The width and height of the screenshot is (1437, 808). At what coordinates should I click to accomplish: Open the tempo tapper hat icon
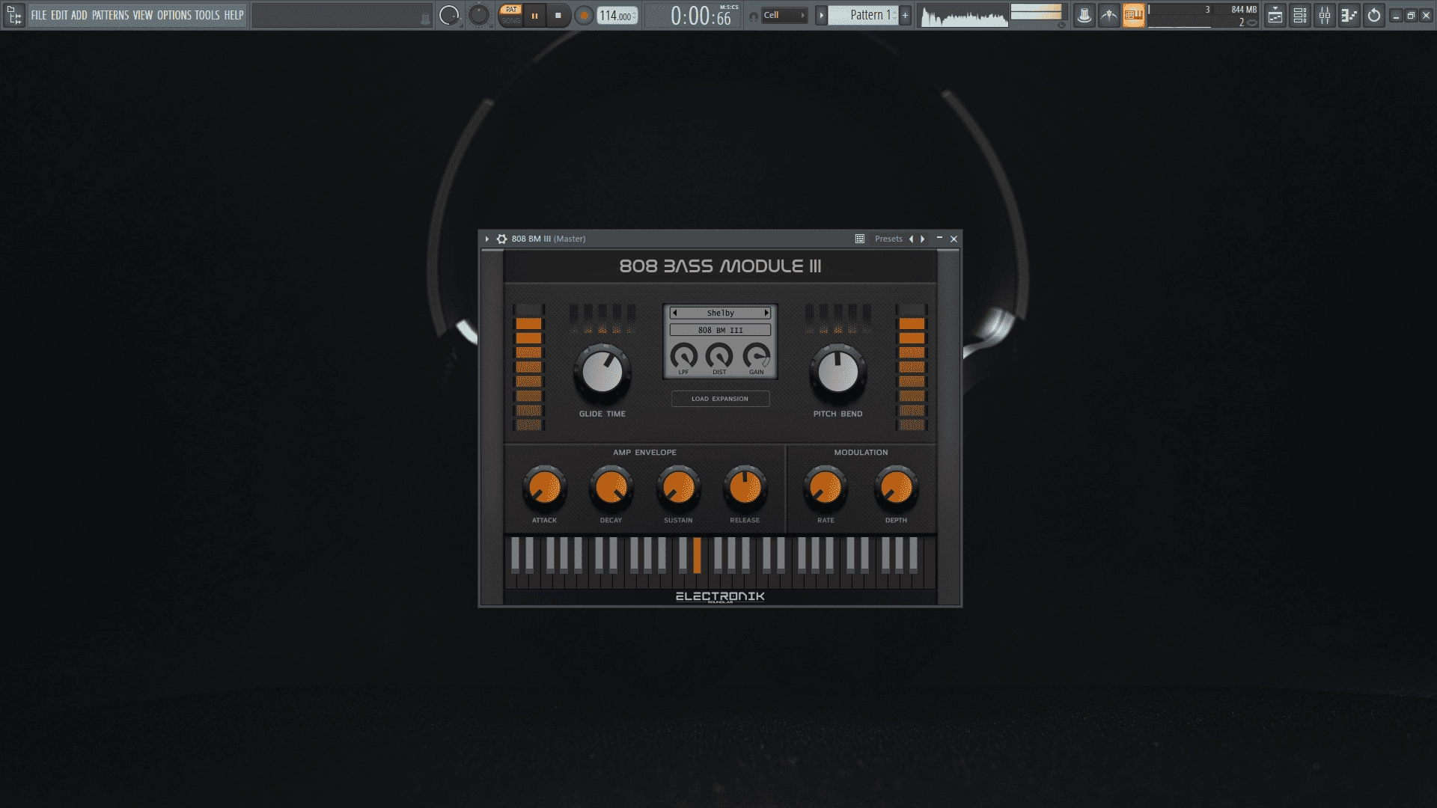point(1084,15)
